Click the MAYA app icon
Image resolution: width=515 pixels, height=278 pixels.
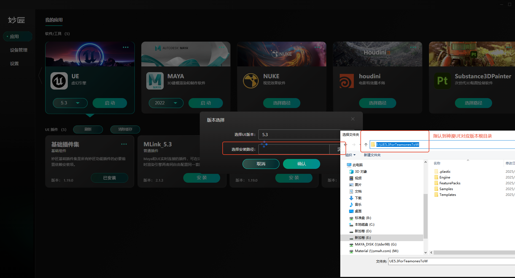tap(155, 81)
